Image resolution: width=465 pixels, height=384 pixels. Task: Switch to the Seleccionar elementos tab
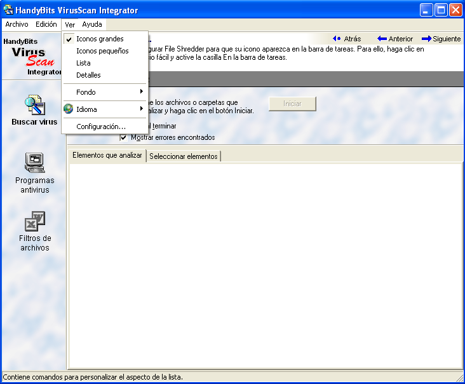pos(184,156)
